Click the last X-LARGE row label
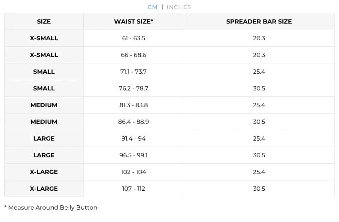Viewport: 339px width, 222px height. 44,189
